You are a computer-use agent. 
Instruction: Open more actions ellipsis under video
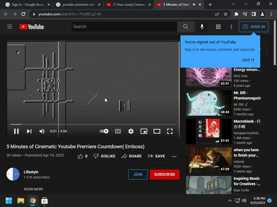[x=174, y=156]
